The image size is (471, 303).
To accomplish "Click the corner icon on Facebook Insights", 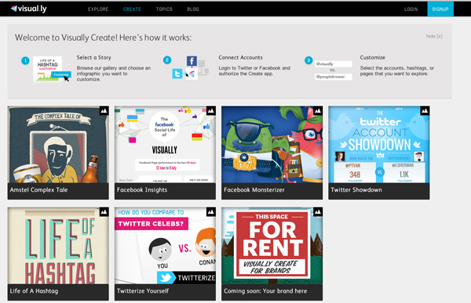I will 211,110.
